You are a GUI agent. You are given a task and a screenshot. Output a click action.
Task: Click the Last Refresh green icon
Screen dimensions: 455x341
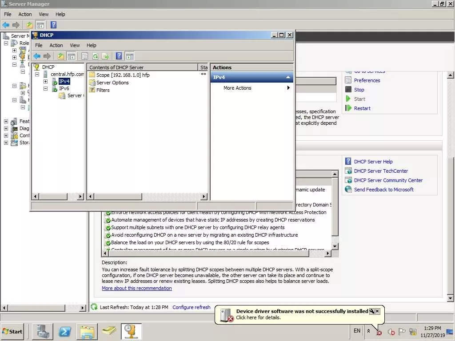94,306
